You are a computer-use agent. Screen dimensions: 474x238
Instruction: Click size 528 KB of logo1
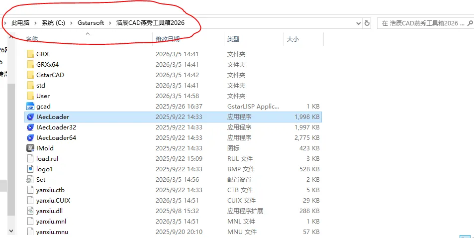[x=309, y=169]
